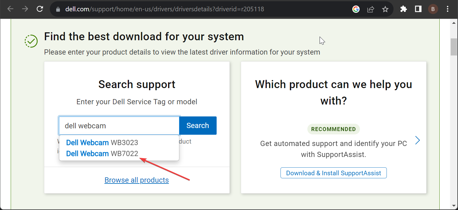Advance the carousel with right chevron
Image resolution: width=458 pixels, height=210 pixels.
coord(418,140)
